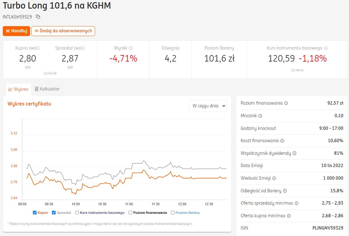349x236 pixels.
Task: Click the financing cost value 10,60%
Action: pos(335,141)
